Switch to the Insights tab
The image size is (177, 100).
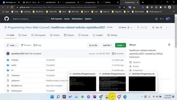point(98,35)
